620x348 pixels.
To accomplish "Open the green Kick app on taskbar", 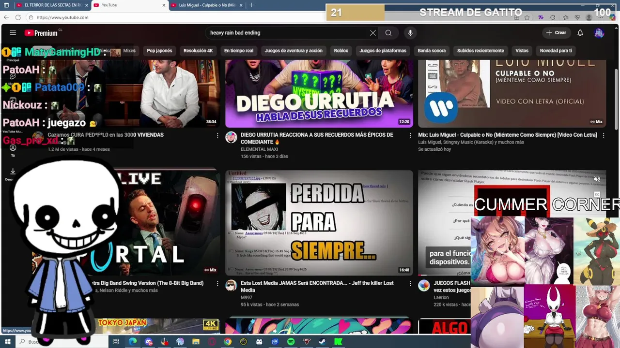I will pos(338,342).
